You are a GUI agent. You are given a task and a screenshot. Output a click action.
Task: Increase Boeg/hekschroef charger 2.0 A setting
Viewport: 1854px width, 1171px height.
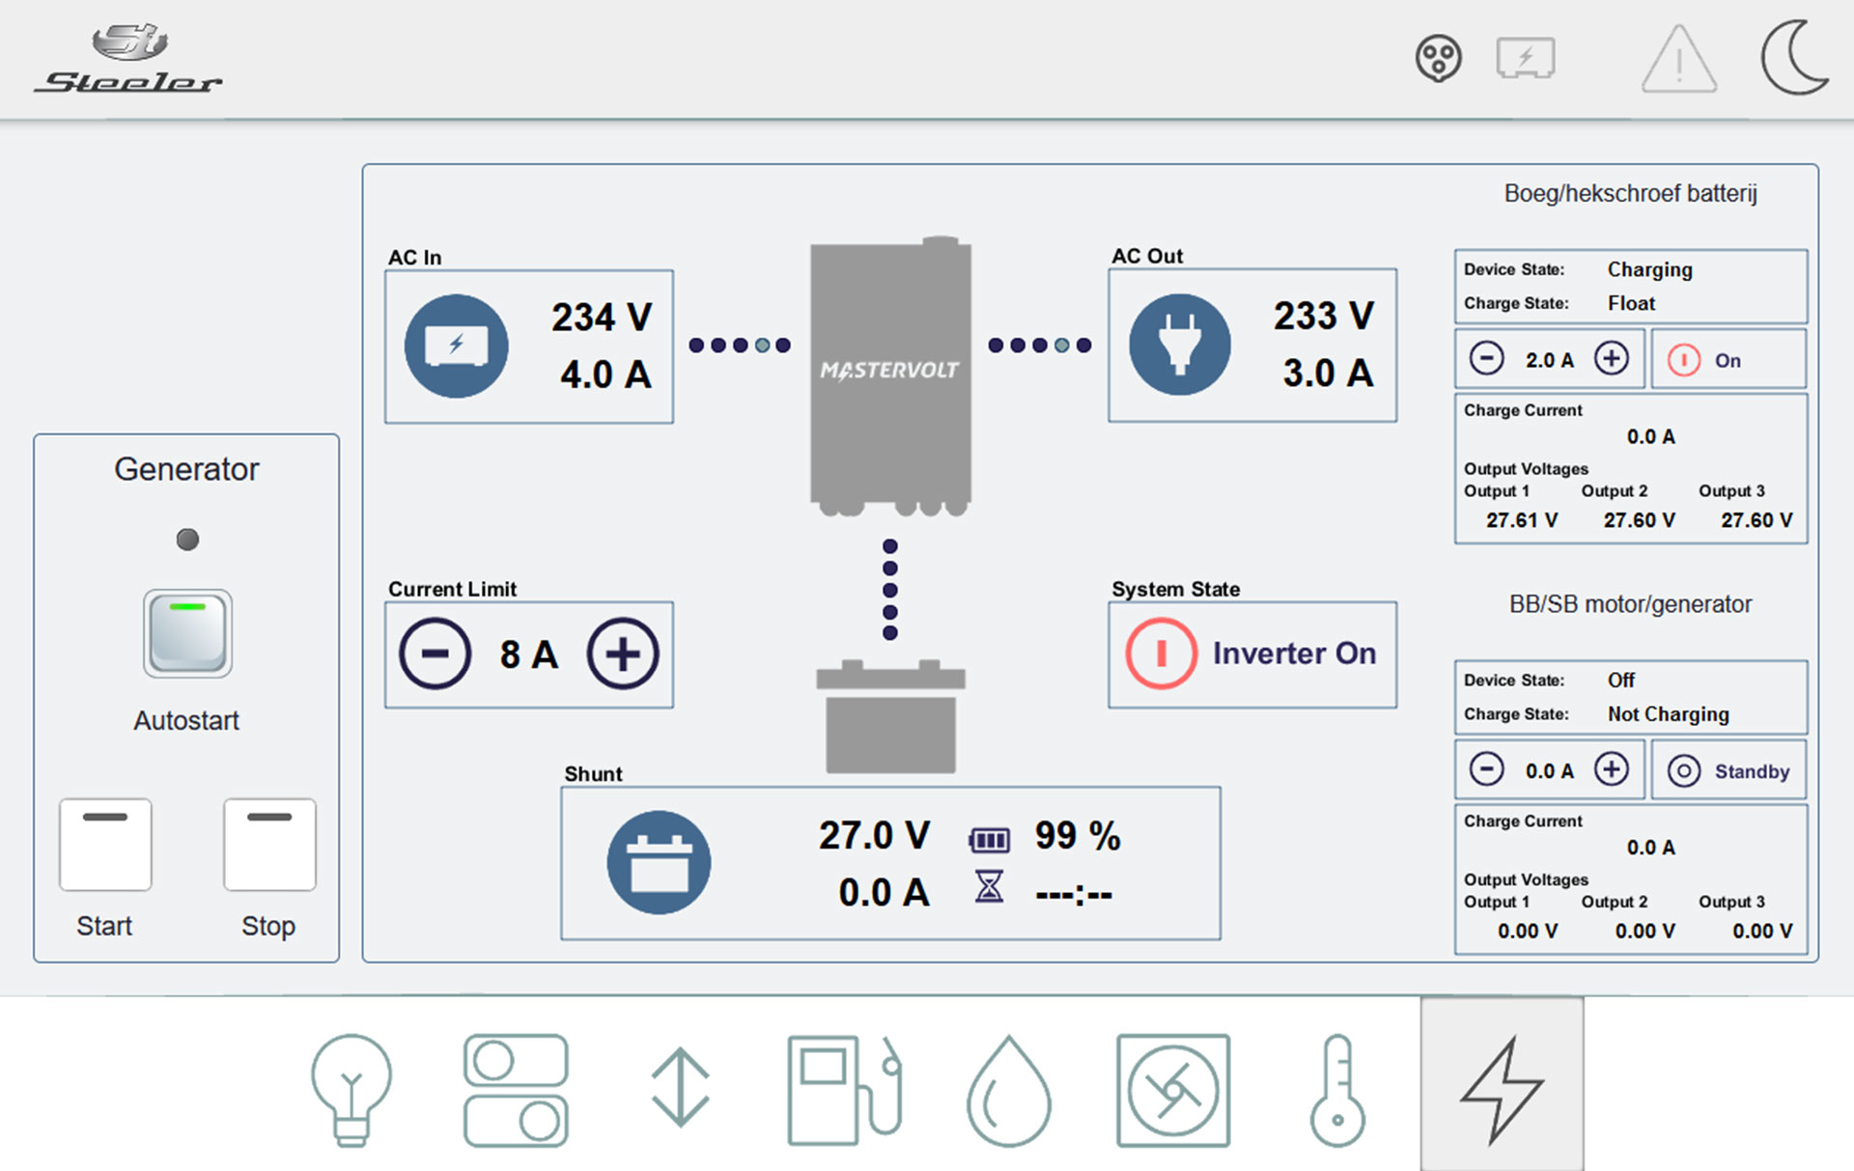1611,358
